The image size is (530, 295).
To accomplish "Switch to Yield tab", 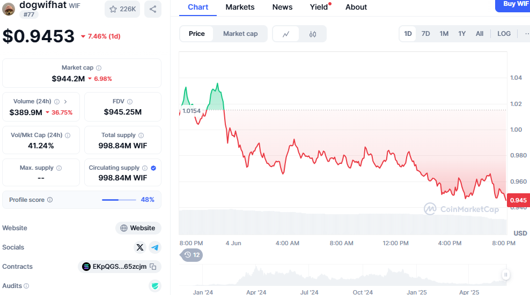I will (319, 7).
